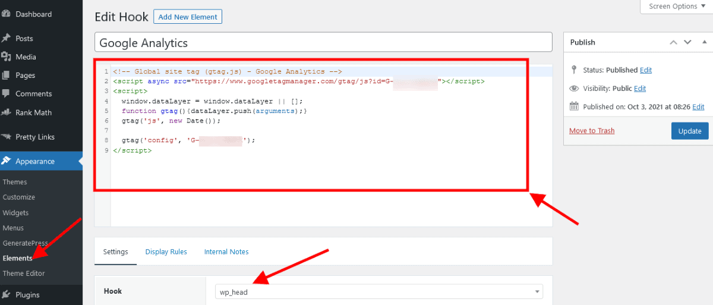The image size is (713, 305).
Task: Click the Comments bubble icon
Action: point(7,93)
